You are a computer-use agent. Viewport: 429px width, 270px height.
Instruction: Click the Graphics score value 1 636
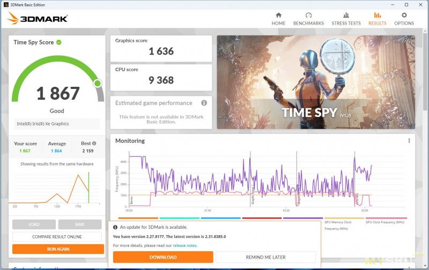(x=161, y=51)
